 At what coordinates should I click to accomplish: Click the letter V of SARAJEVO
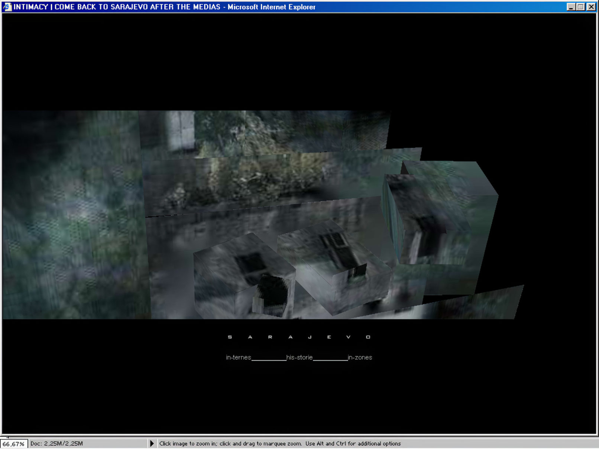point(348,337)
